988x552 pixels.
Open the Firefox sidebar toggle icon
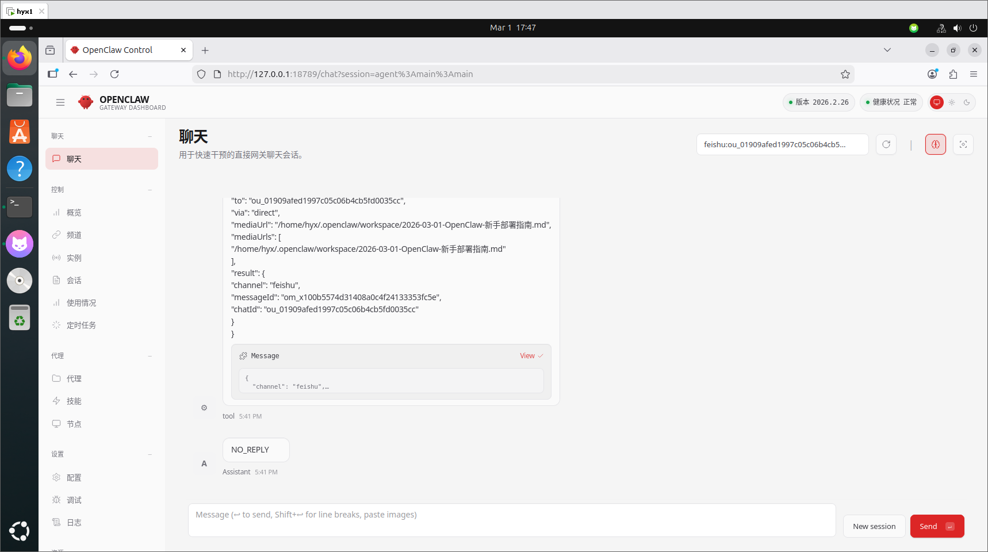coord(53,74)
